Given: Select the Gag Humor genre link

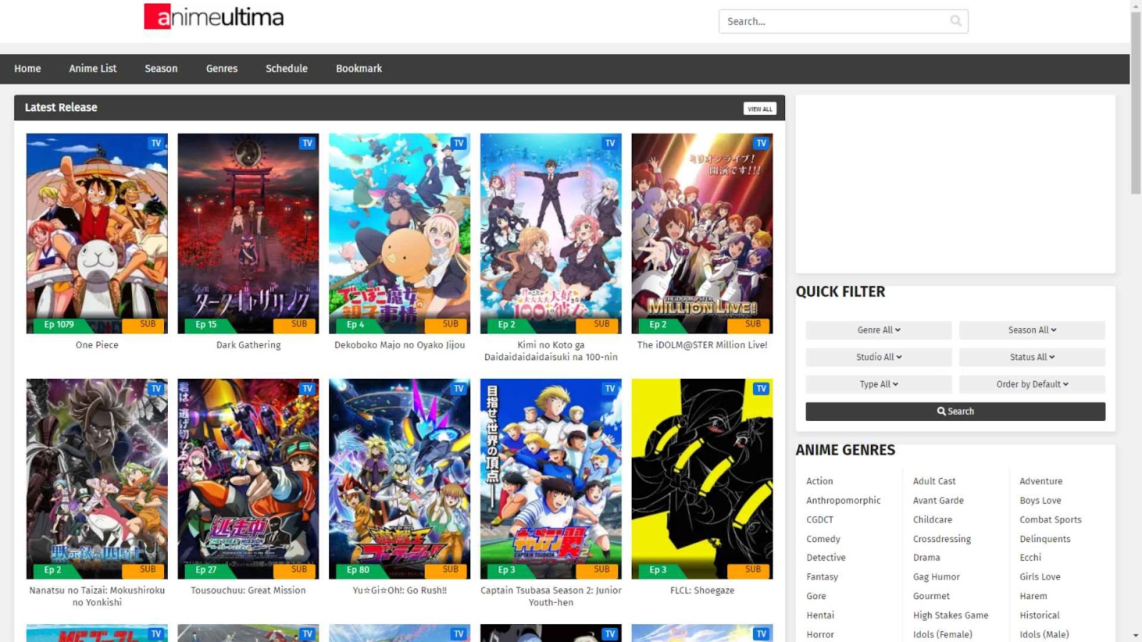Looking at the screenshot, I should tap(936, 577).
